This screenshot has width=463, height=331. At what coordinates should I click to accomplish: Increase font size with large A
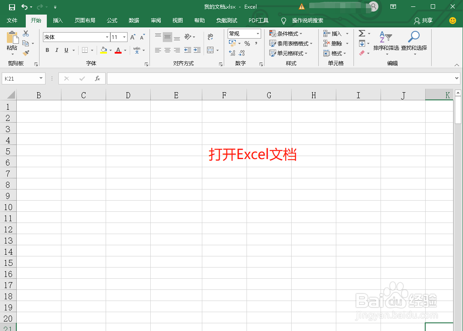[x=133, y=37]
